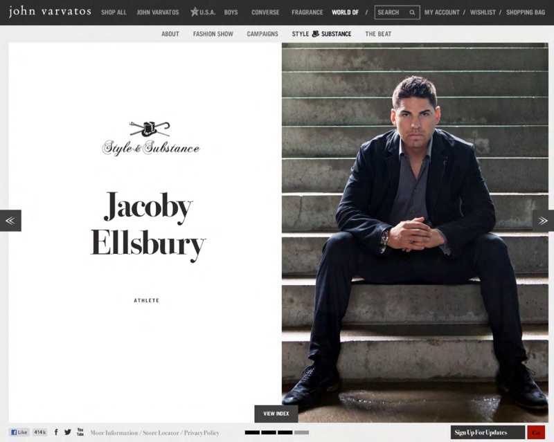Go to next profile with right arrow
This screenshot has width=554, height=442.
coord(543,221)
